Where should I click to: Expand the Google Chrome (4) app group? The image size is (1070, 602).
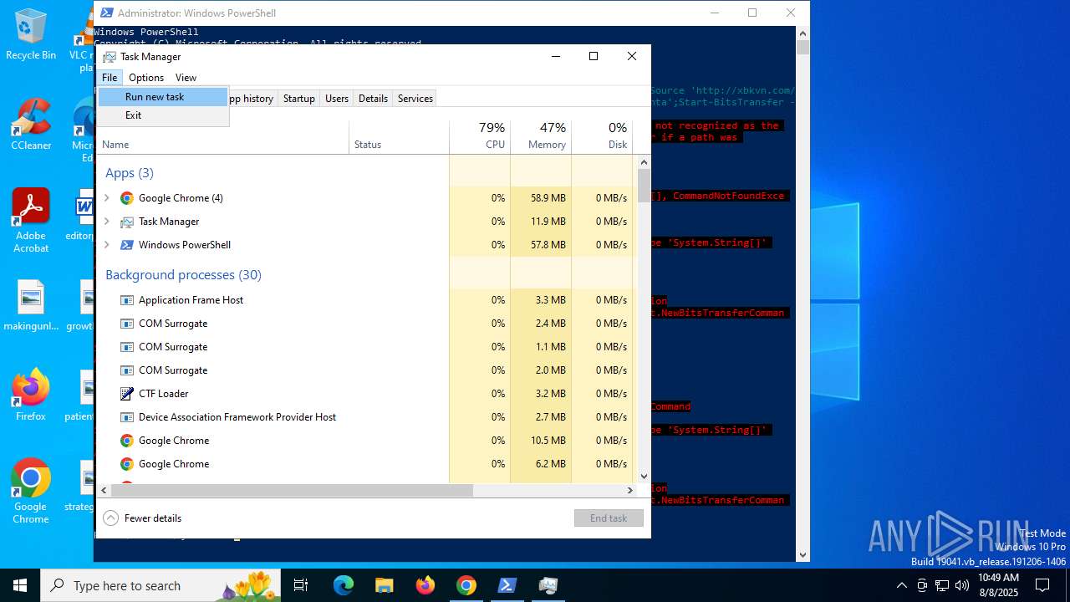106,198
